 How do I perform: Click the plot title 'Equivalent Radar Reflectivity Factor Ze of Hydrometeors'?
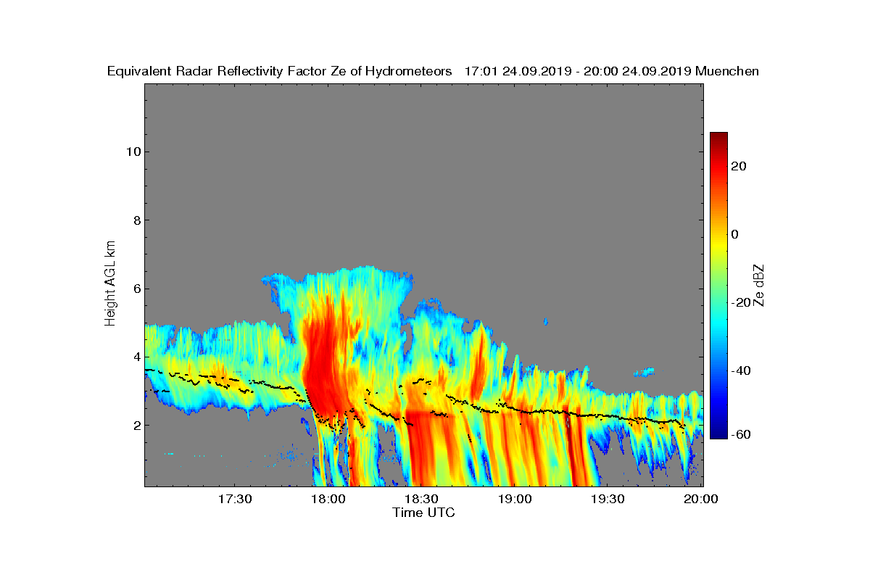pos(279,71)
